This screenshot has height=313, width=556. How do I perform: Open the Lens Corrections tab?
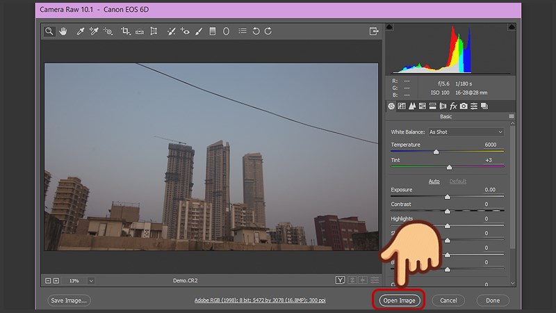[x=443, y=106]
